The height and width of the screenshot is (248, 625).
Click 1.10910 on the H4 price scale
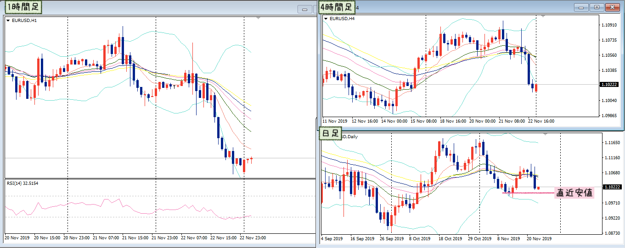[x=609, y=25]
